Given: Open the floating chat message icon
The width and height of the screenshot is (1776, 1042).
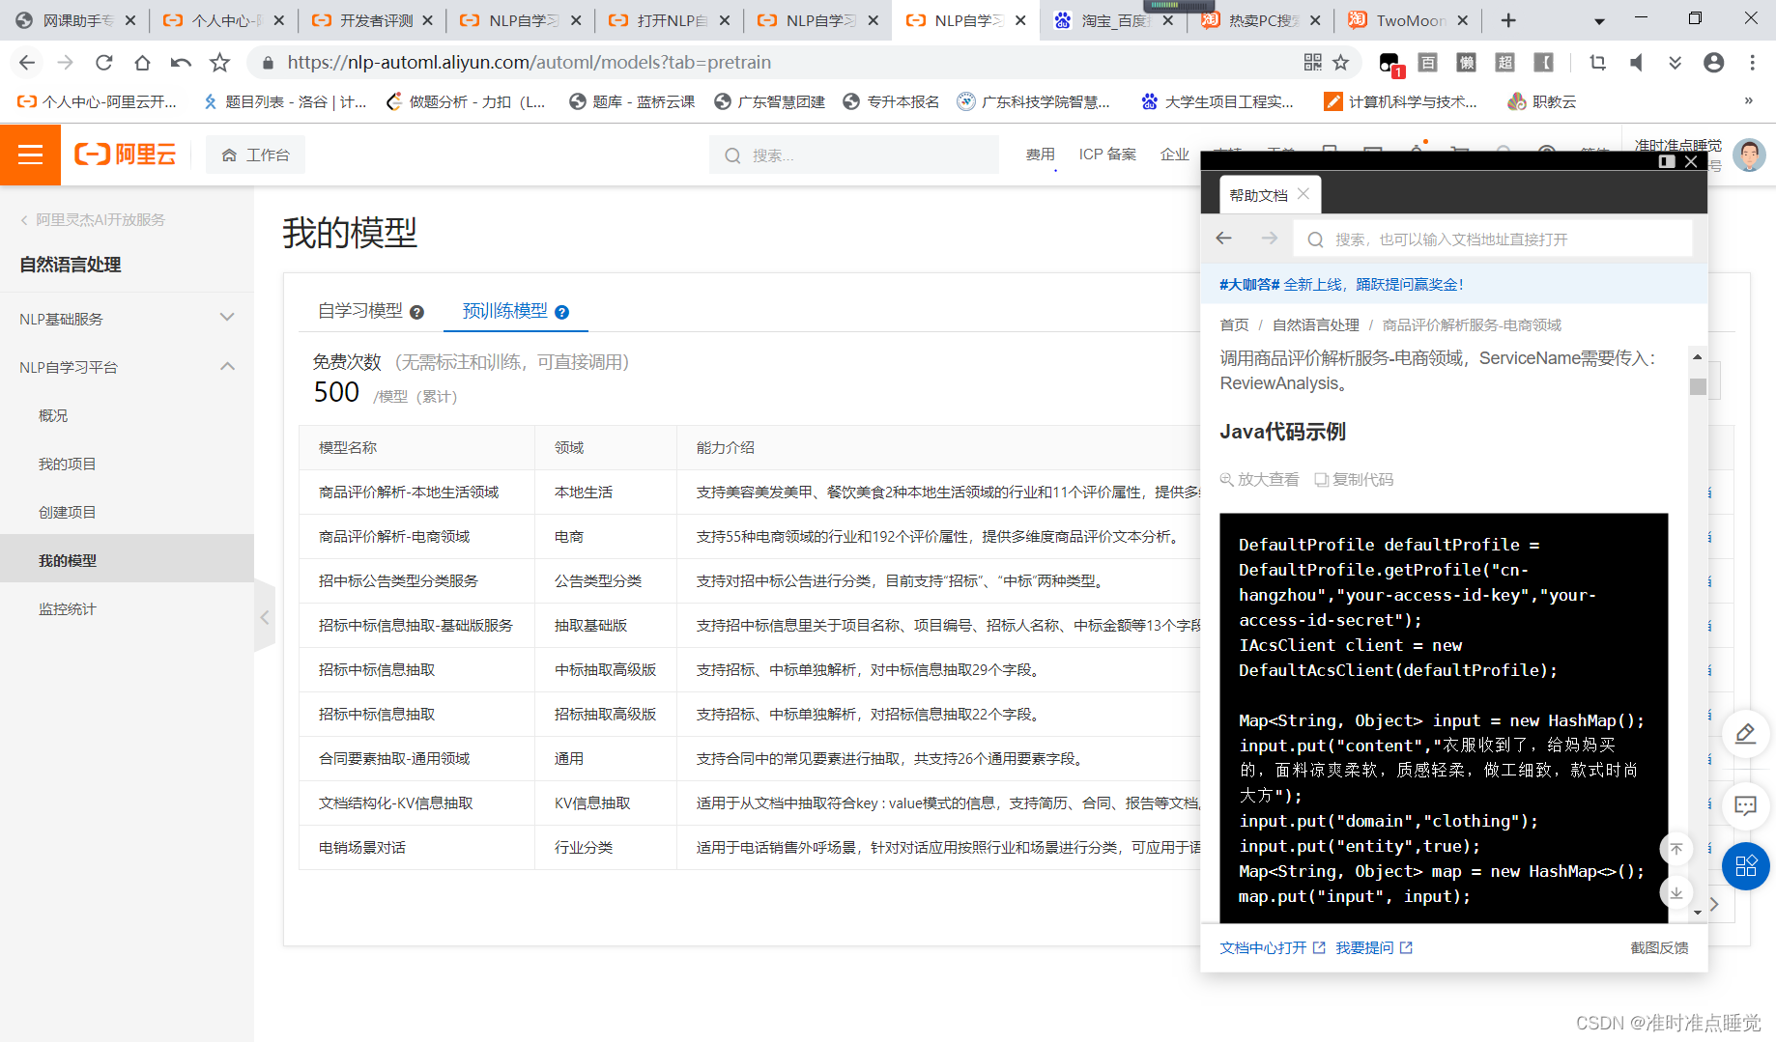Looking at the screenshot, I should [1745, 806].
